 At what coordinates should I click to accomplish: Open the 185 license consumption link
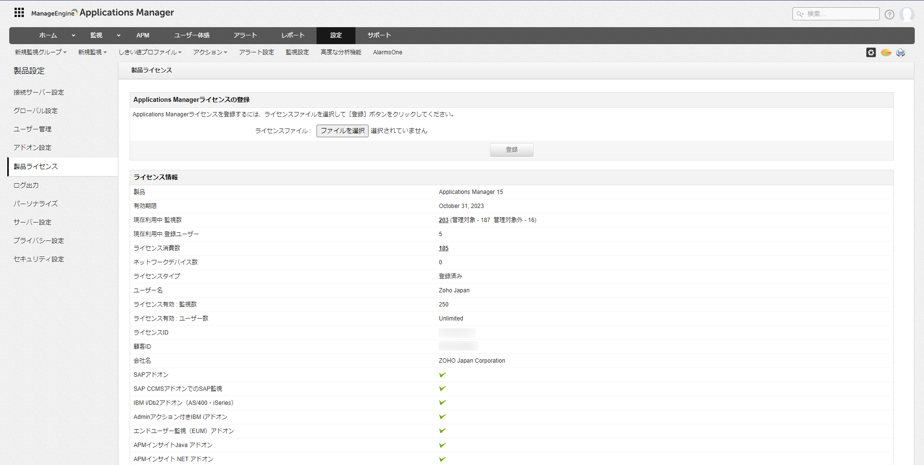tap(444, 248)
